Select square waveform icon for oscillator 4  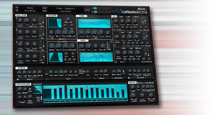tap(41, 53)
